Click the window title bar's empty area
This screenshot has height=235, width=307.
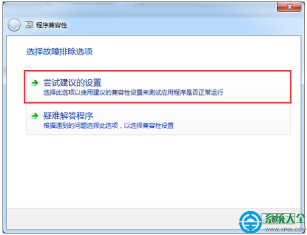[157, 9]
